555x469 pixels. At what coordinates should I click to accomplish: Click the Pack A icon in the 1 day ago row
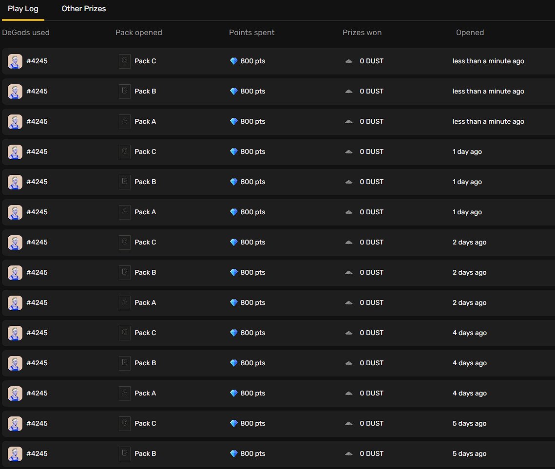pos(125,212)
